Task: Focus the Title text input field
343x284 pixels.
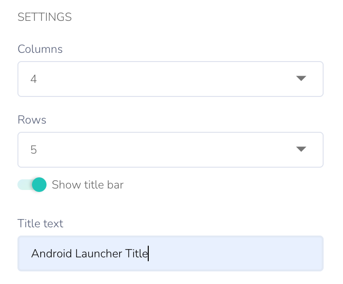Action: pos(170,253)
